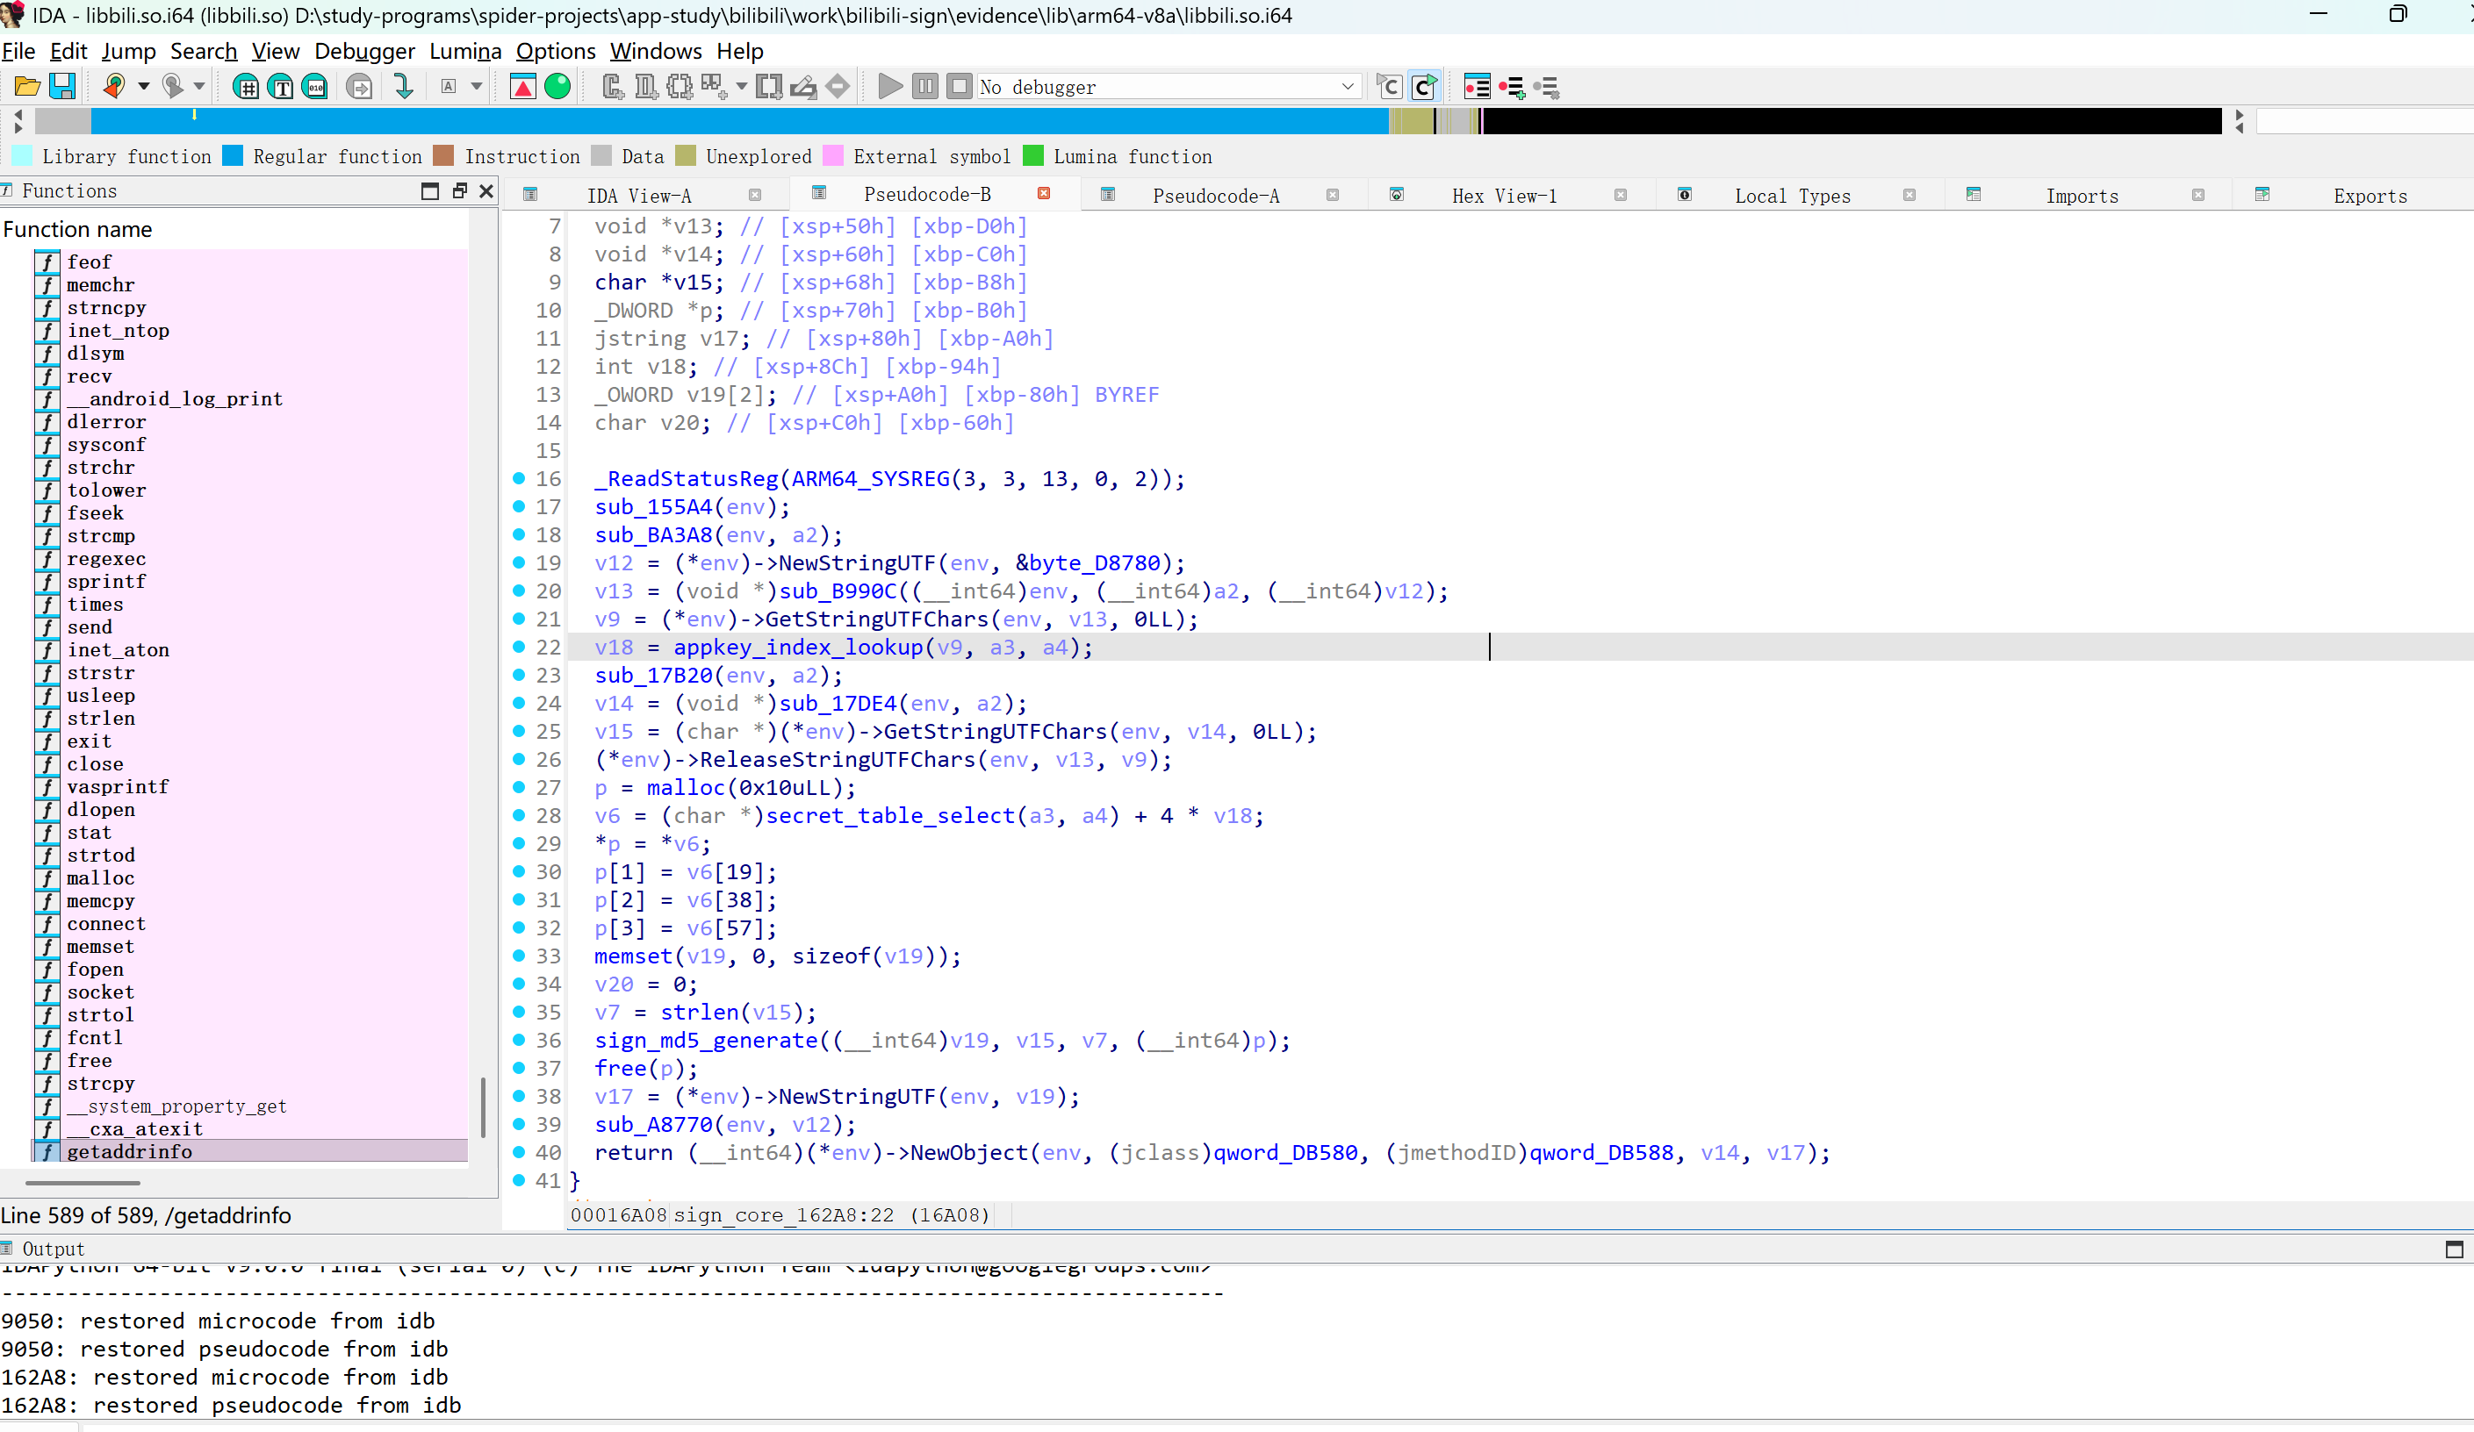Click the pencil edit toolbar icon

tap(803, 86)
